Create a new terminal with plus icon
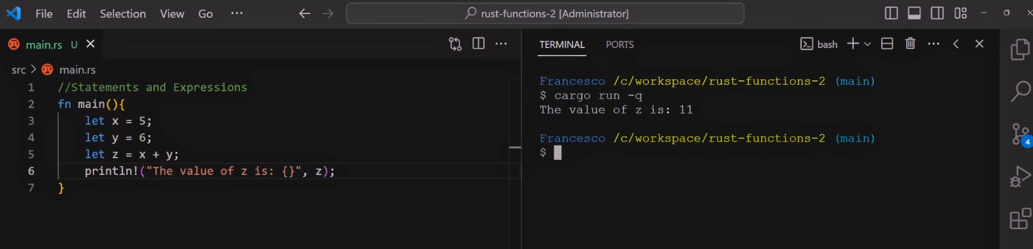Image resolution: width=1033 pixels, height=249 pixels. (853, 44)
